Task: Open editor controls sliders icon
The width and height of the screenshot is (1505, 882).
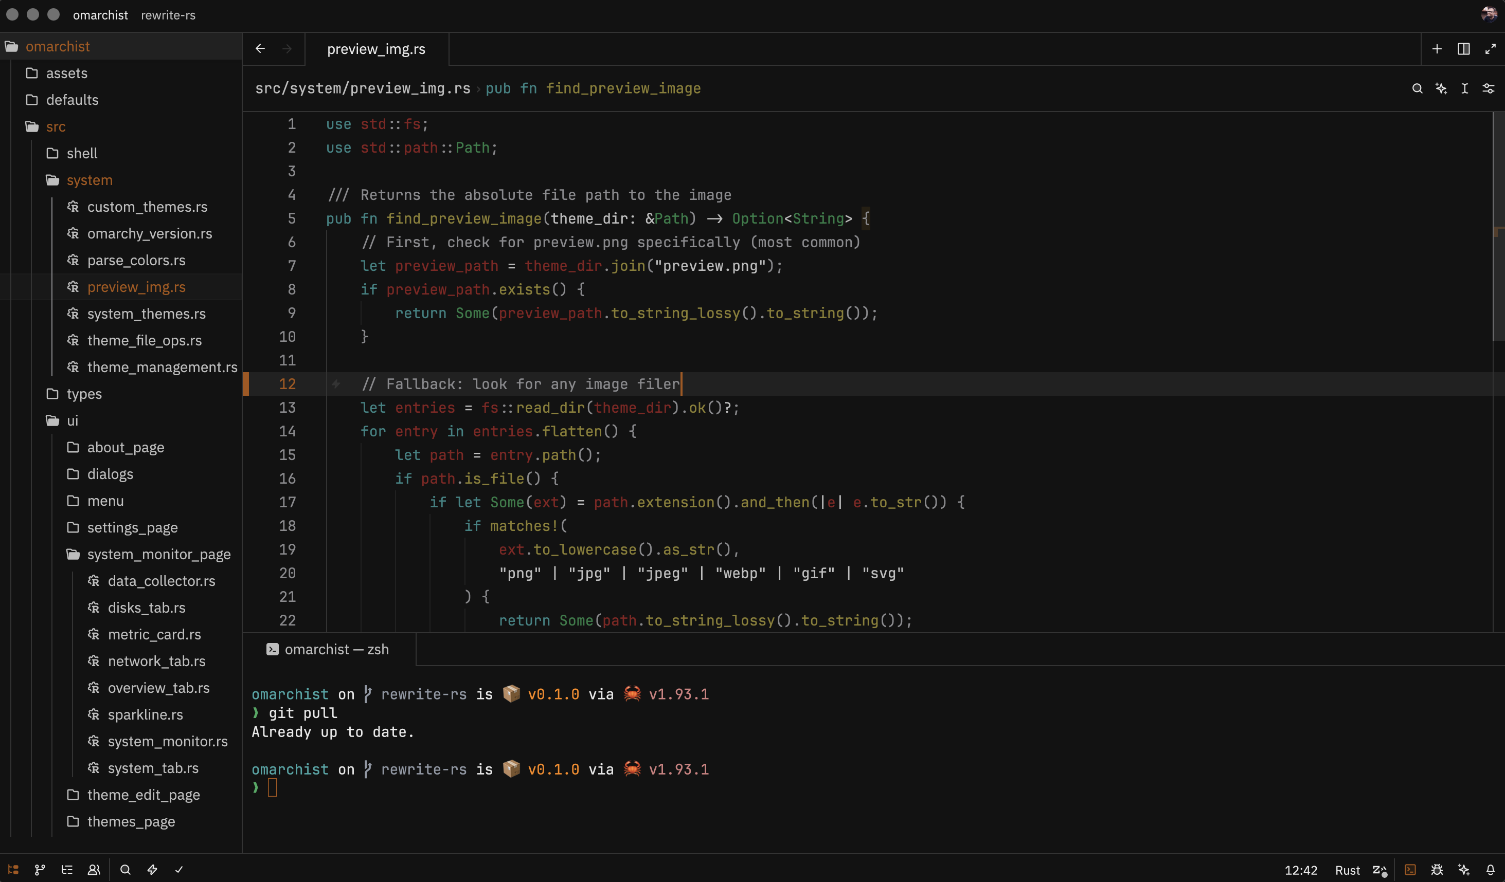Action: [1488, 88]
